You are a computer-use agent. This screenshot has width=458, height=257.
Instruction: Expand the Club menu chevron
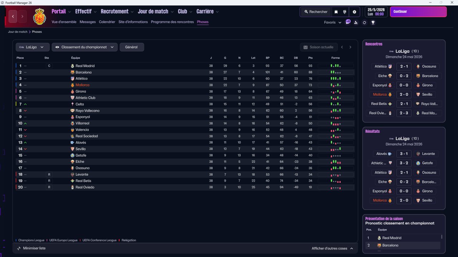pyautogui.click(x=191, y=12)
